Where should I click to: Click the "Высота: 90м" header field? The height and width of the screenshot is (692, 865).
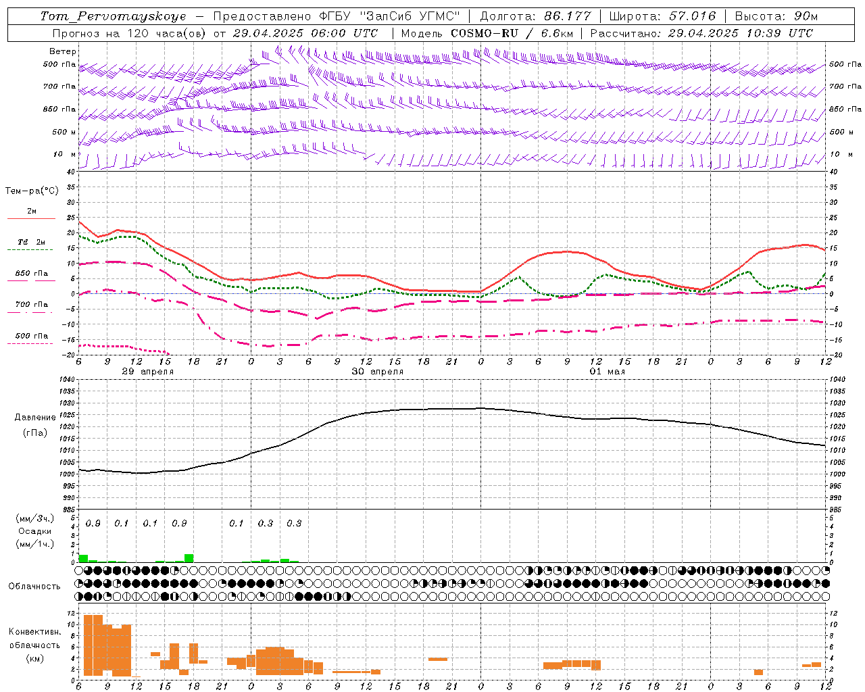pyautogui.click(x=776, y=16)
